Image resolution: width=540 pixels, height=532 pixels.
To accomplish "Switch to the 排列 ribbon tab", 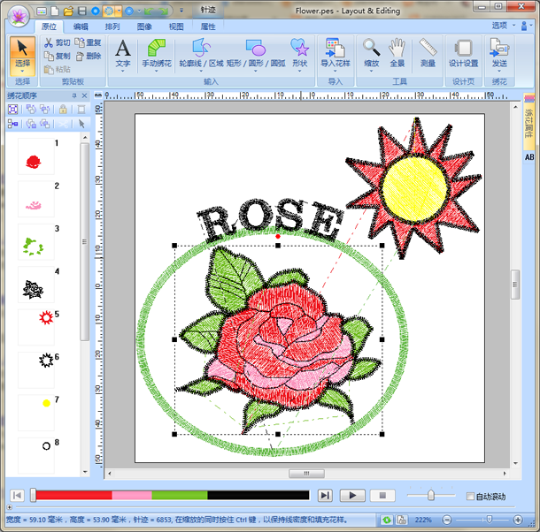I will [x=112, y=27].
